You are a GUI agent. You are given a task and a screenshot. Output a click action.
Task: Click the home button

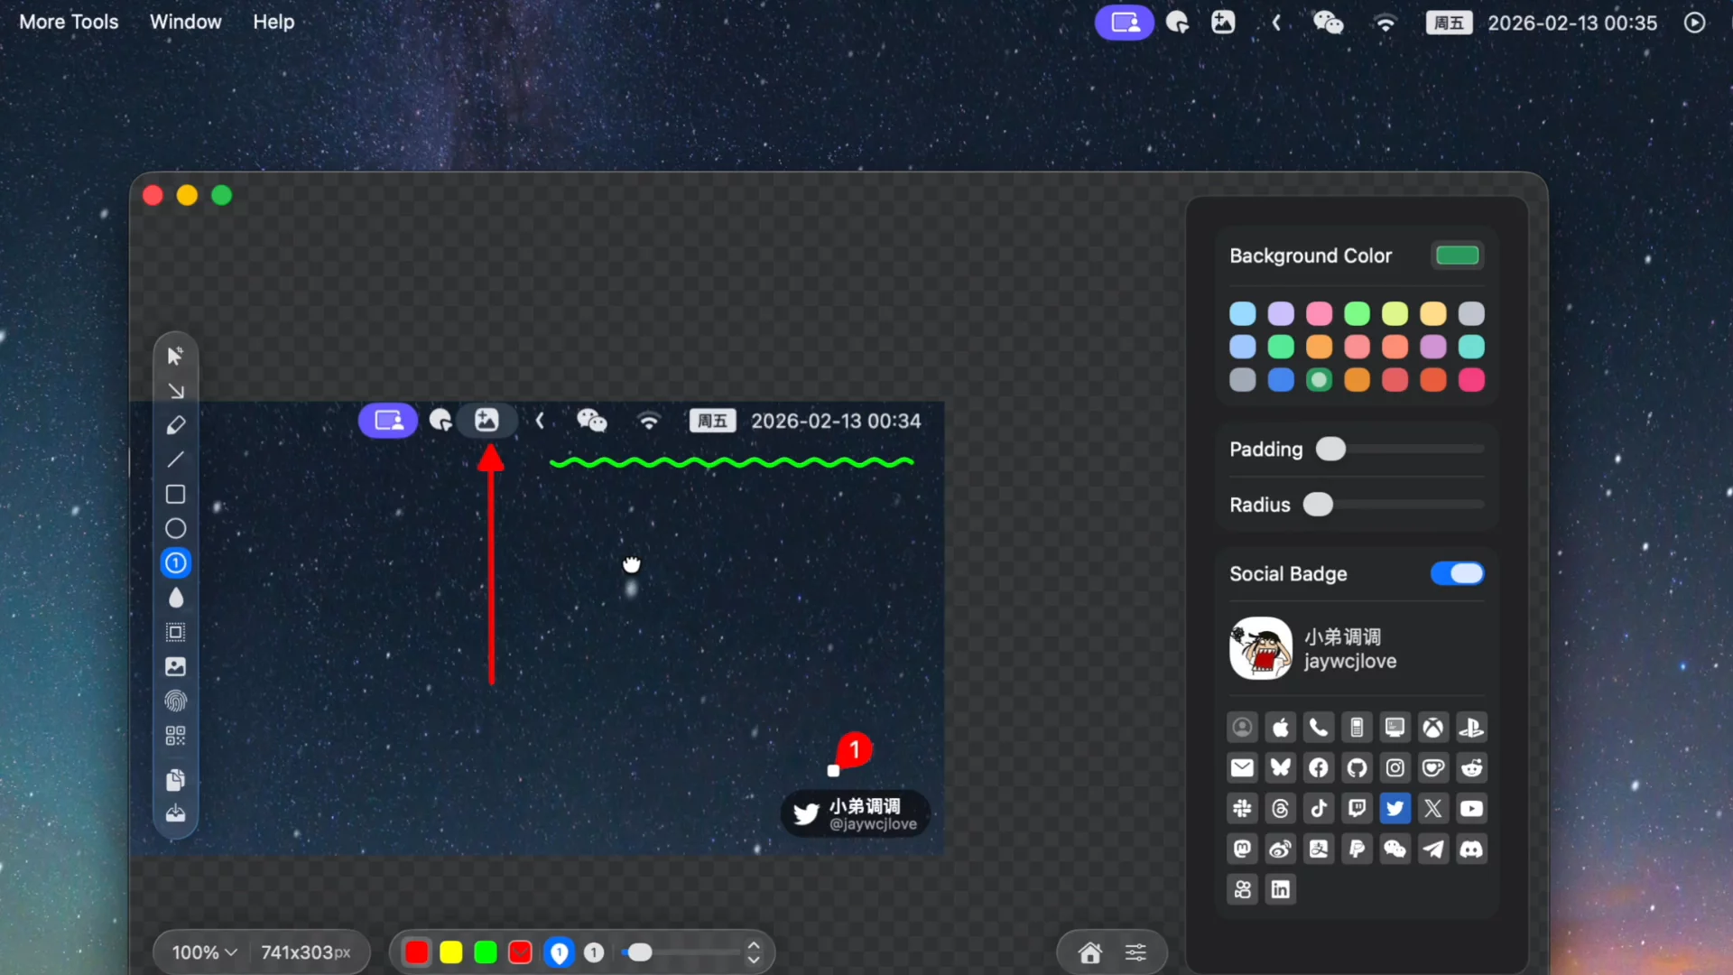1090,952
